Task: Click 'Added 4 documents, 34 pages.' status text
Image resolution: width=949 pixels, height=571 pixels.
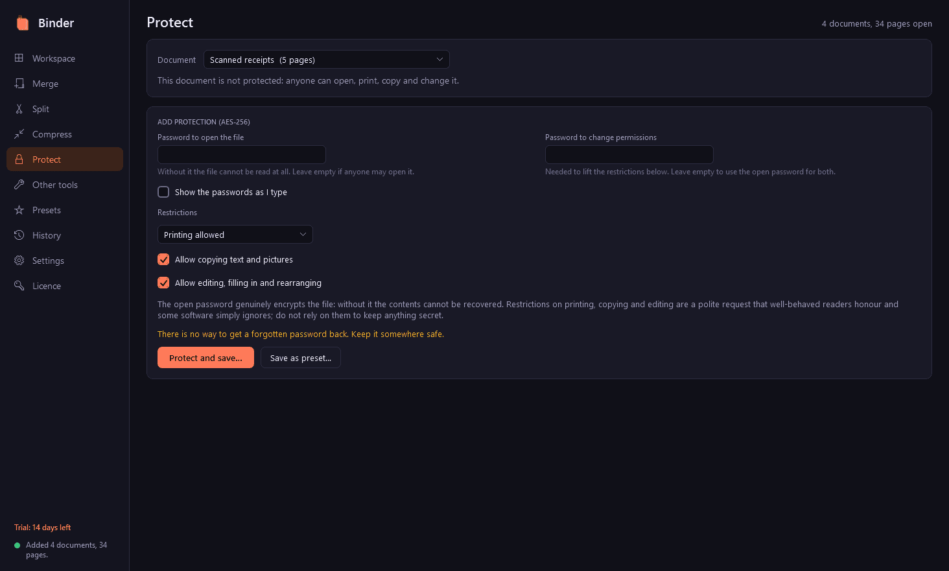Action: [66, 550]
